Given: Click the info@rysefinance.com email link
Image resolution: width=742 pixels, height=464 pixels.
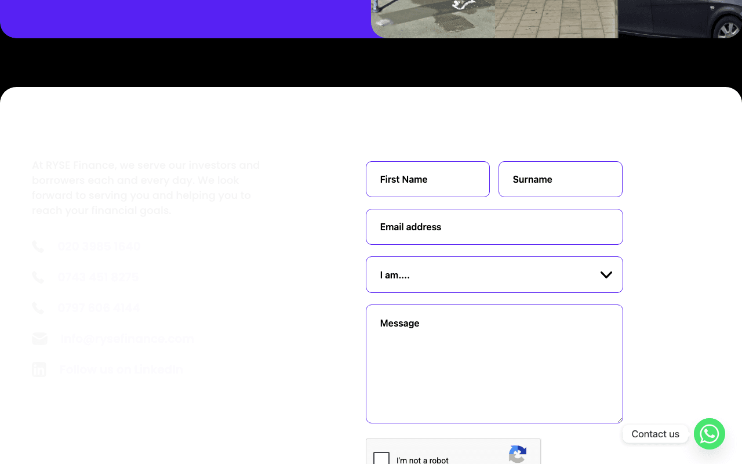Looking at the screenshot, I should click(127, 338).
